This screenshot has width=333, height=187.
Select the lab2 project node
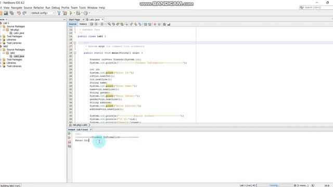6,46
